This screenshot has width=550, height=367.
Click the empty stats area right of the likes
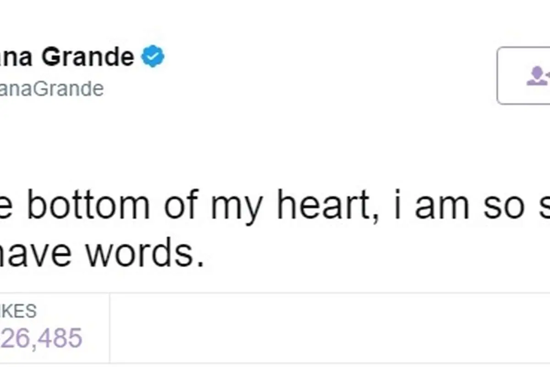click(x=330, y=328)
